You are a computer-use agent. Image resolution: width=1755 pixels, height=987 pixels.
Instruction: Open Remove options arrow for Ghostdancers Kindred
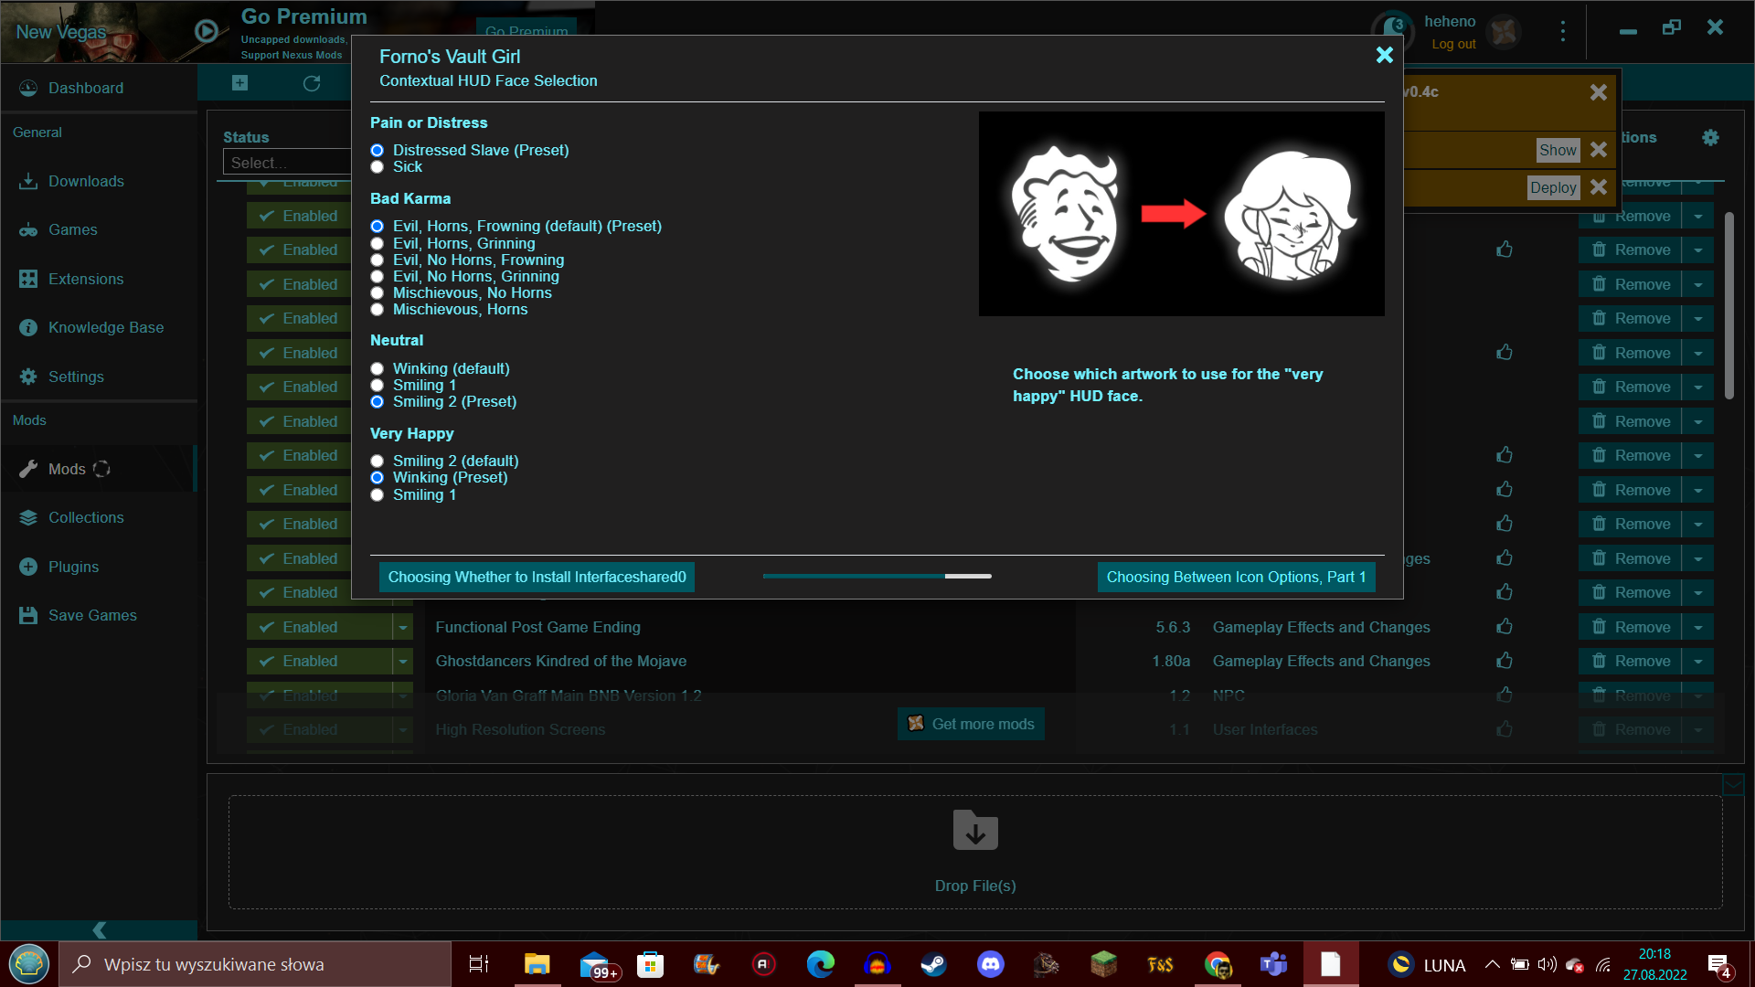tap(1698, 661)
